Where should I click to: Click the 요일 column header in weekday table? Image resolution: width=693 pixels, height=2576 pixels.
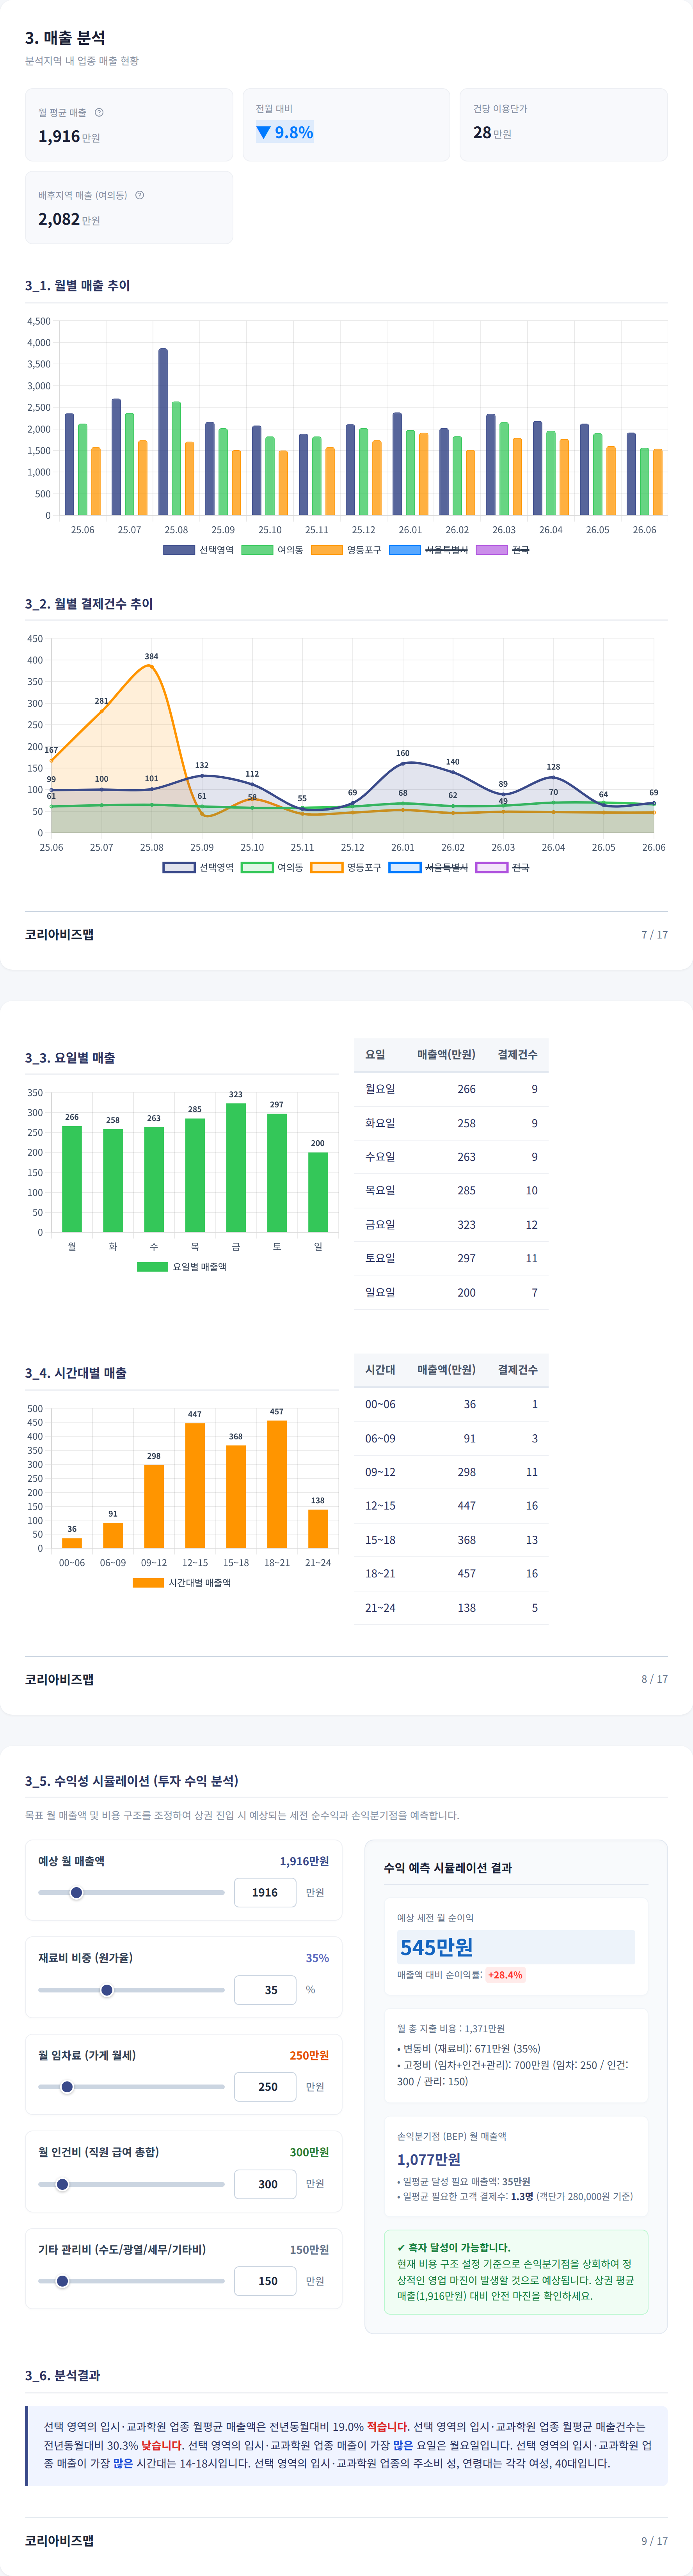(x=375, y=1055)
